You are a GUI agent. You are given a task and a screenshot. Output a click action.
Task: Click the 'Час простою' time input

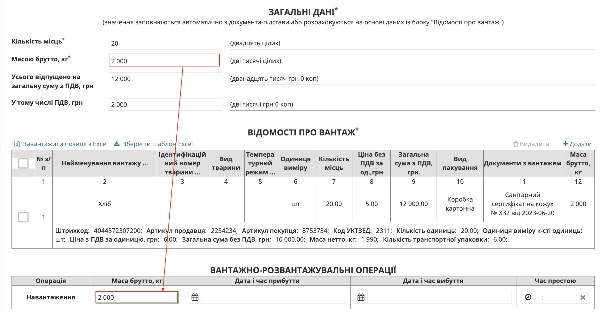555,297
